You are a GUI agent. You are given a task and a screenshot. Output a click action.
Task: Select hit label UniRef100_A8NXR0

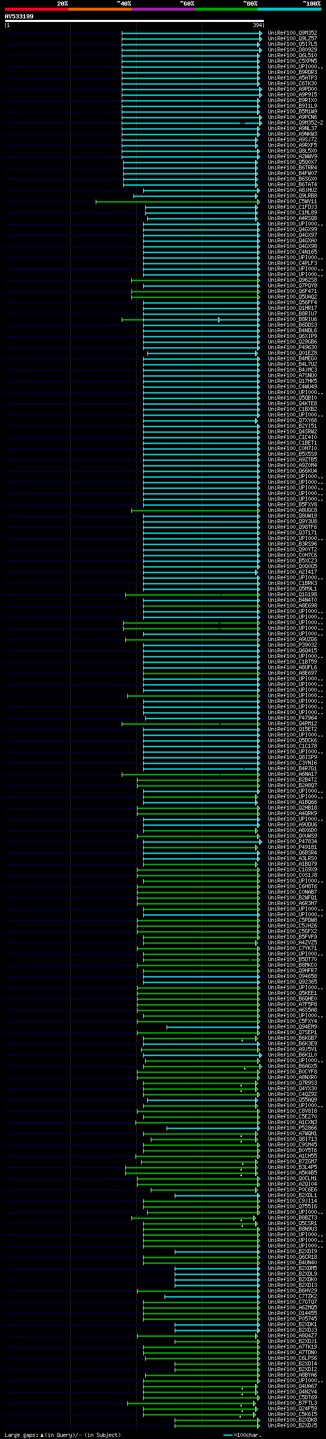(x=292, y=1077)
